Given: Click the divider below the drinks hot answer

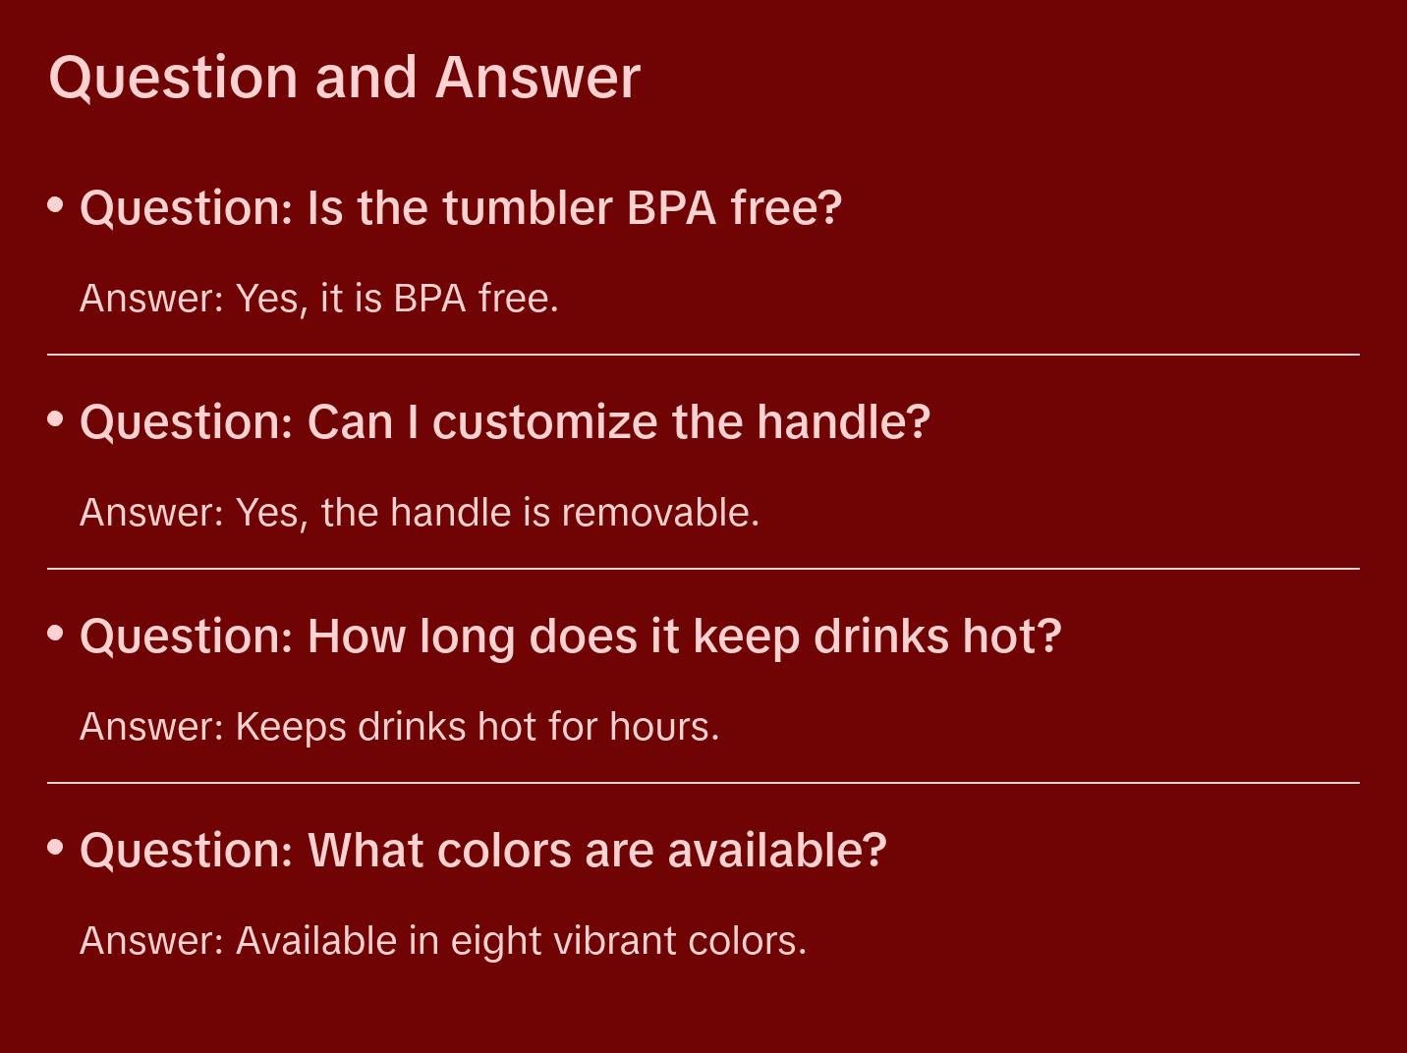Looking at the screenshot, I should (x=703, y=783).
